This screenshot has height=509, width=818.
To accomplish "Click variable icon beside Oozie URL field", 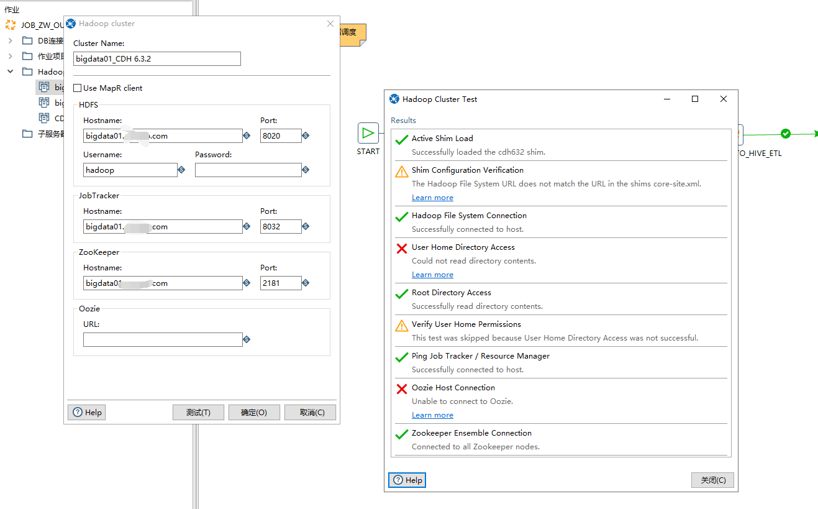I will (x=247, y=339).
